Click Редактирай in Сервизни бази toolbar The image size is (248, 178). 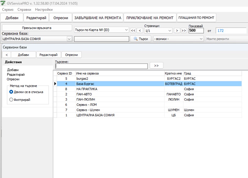point(48,55)
